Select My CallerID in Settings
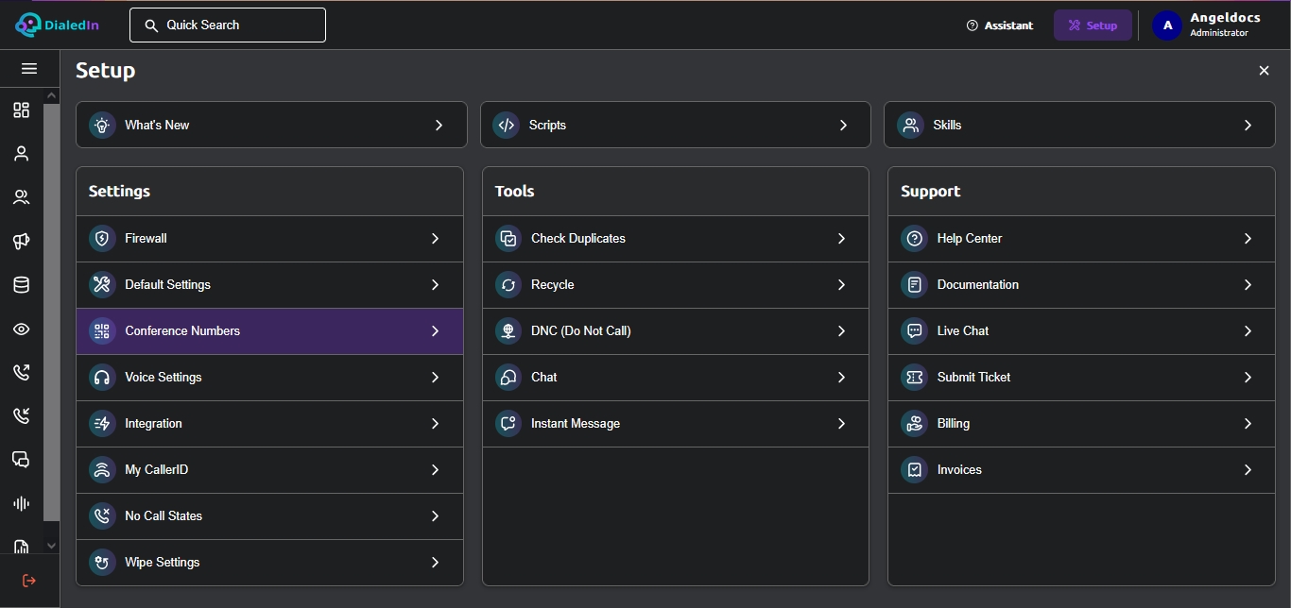Screen dimensions: 1291x608 269,470
